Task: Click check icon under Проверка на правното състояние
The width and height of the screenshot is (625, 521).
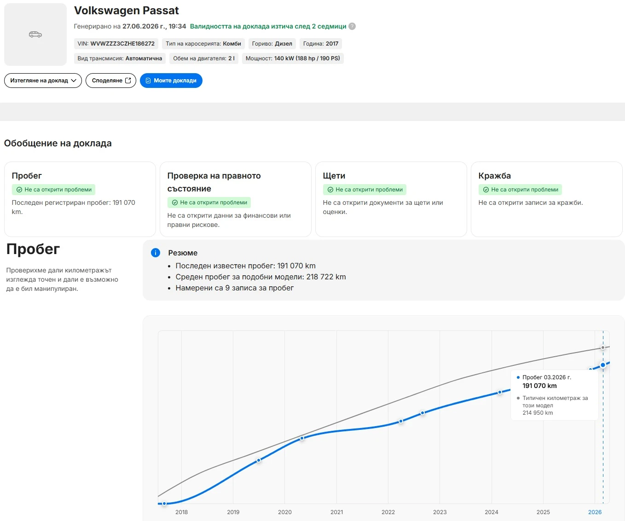Action: pyautogui.click(x=175, y=203)
